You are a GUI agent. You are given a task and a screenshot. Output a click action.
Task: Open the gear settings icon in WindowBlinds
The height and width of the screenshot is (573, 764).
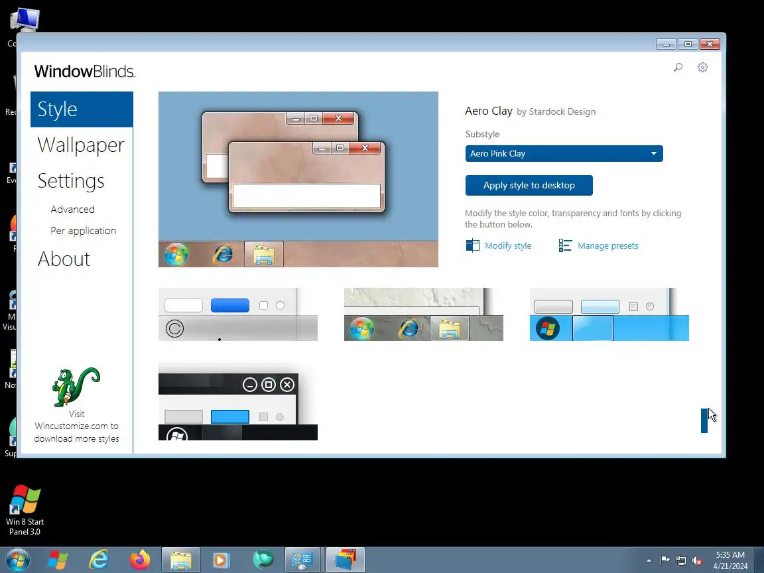click(x=702, y=67)
